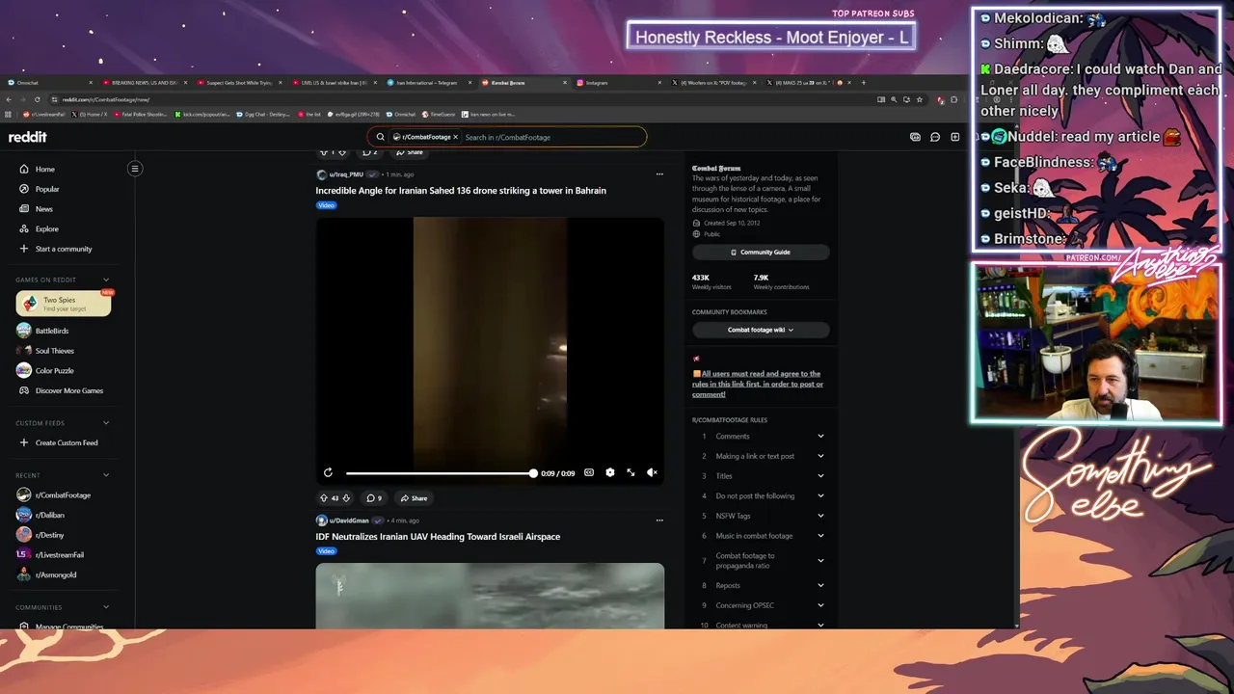Viewport: 1234px width, 694px height.
Task: Unmute the video sound
Action: coord(652,472)
